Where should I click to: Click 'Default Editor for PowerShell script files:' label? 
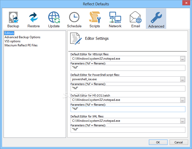(95, 75)
